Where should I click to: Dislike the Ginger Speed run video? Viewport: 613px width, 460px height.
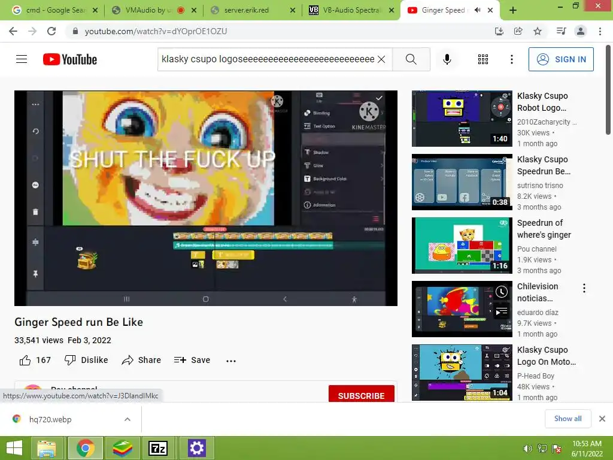click(86, 360)
